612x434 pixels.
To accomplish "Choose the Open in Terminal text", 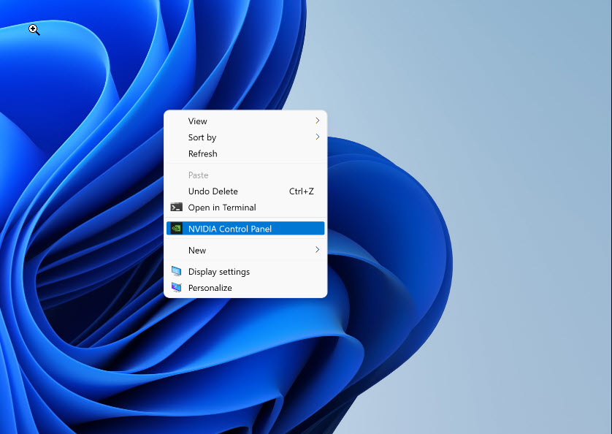I will click(222, 208).
